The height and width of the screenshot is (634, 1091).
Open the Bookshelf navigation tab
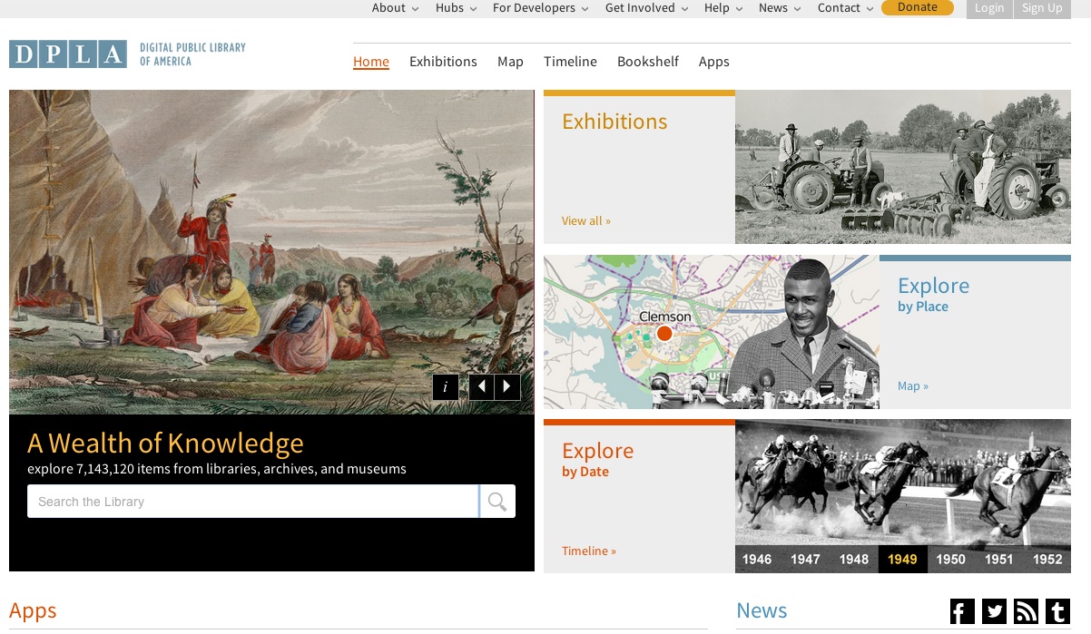[648, 62]
